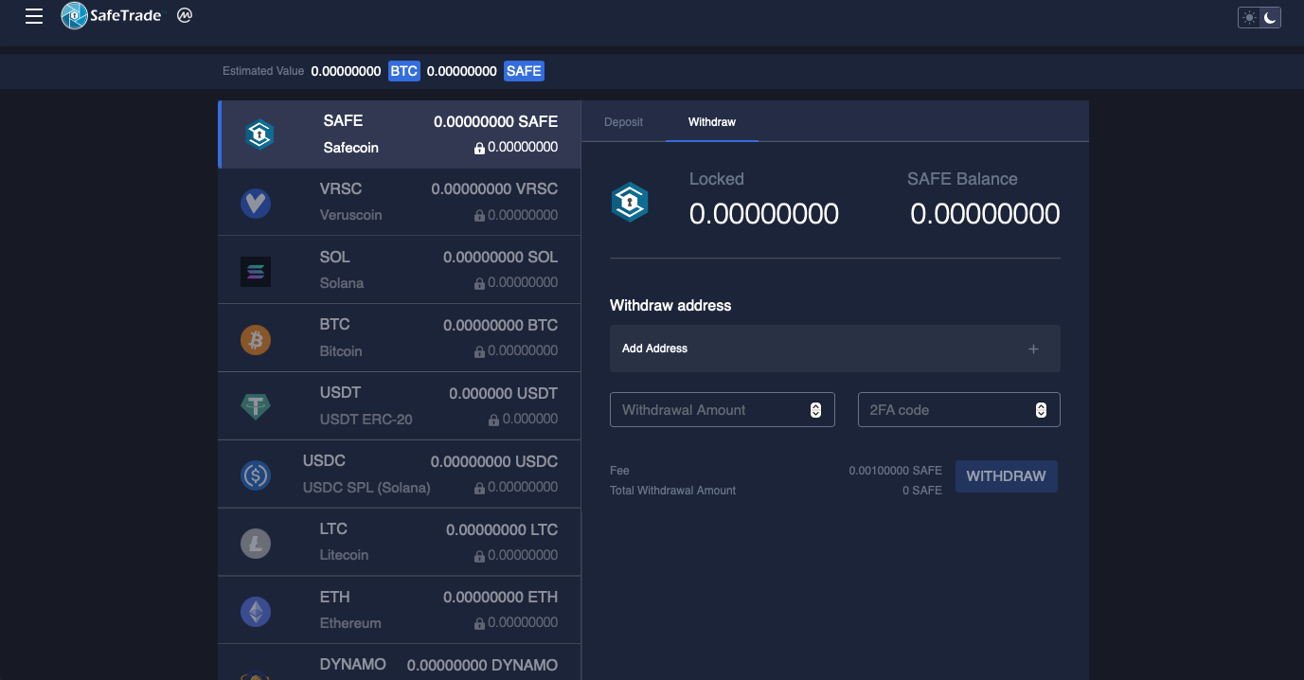
Task: Expand the Add Address section with plus sign
Action: [x=1033, y=349]
